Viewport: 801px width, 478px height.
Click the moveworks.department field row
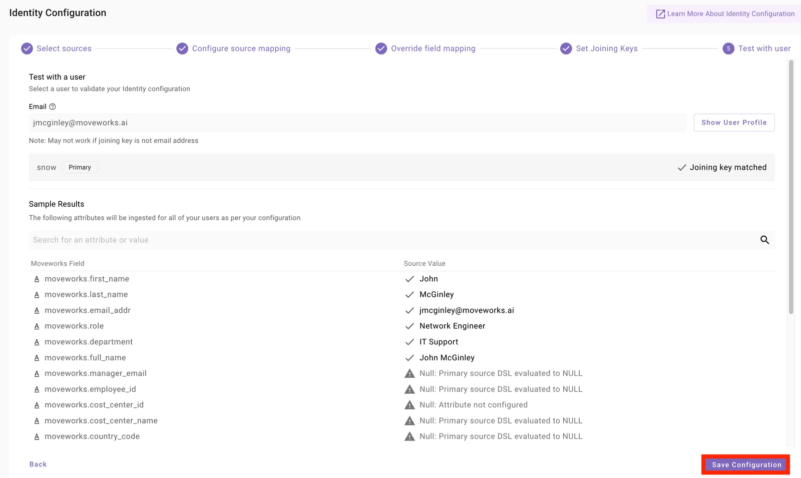pos(402,342)
